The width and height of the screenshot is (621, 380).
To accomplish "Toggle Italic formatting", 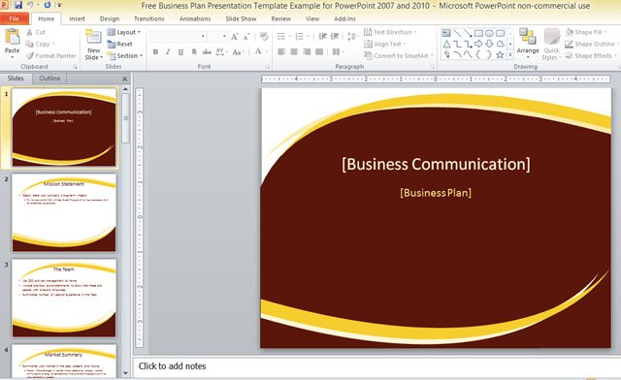I will point(168,51).
